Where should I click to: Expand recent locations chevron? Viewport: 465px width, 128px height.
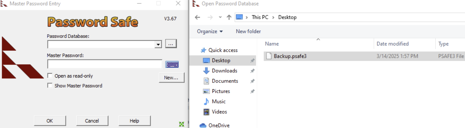[x=220, y=17]
